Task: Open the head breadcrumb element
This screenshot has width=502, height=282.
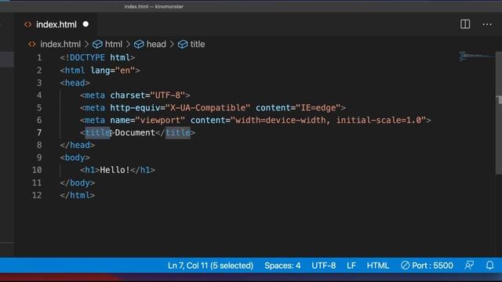Action: click(156, 44)
